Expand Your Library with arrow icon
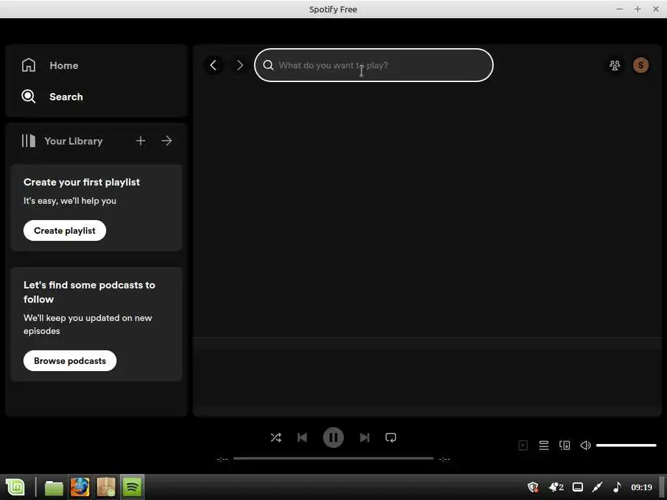This screenshot has width=667, height=500. click(x=167, y=141)
